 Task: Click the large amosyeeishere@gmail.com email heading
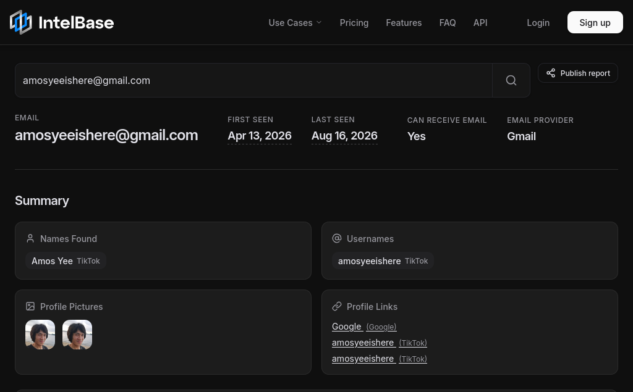pyautogui.click(x=106, y=135)
